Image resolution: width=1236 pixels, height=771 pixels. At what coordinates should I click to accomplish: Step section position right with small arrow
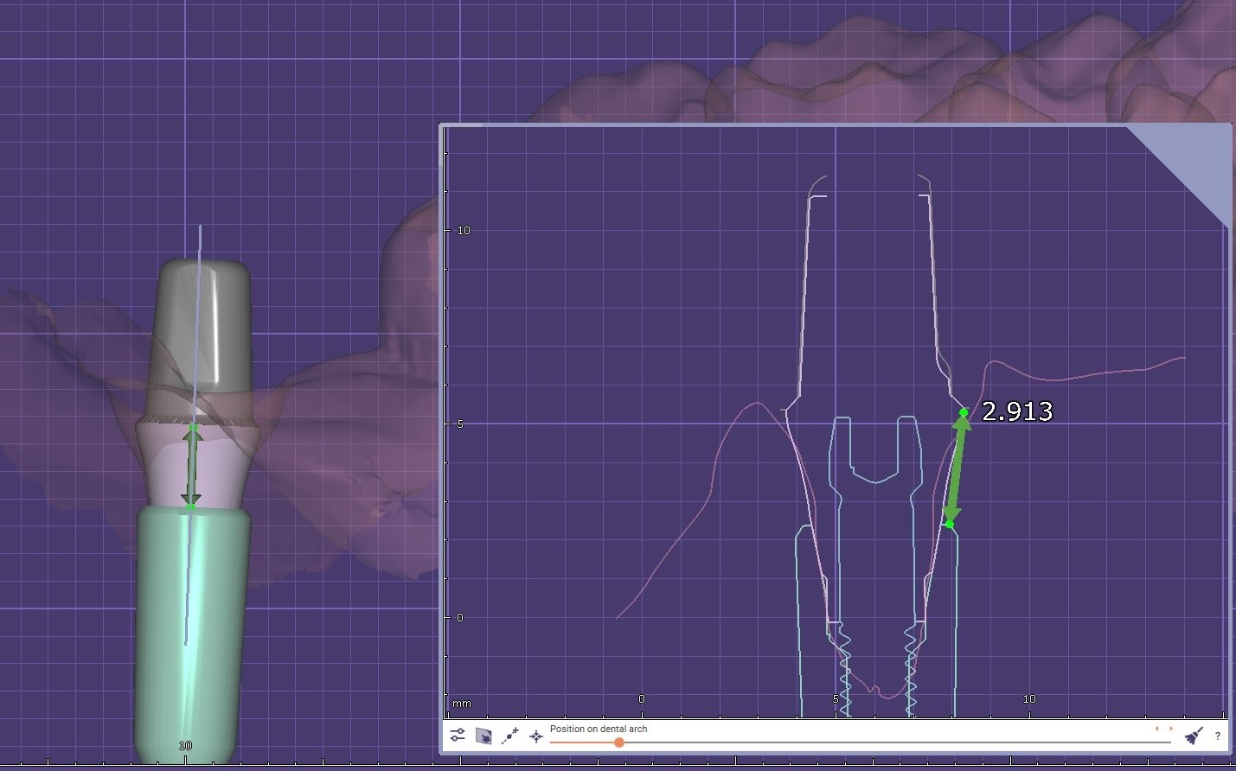point(1170,729)
